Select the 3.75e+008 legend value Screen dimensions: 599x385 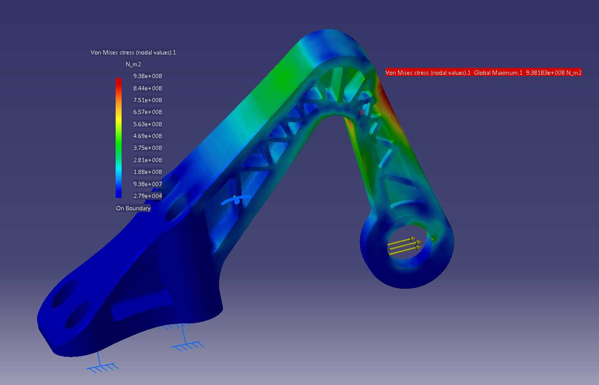147,148
